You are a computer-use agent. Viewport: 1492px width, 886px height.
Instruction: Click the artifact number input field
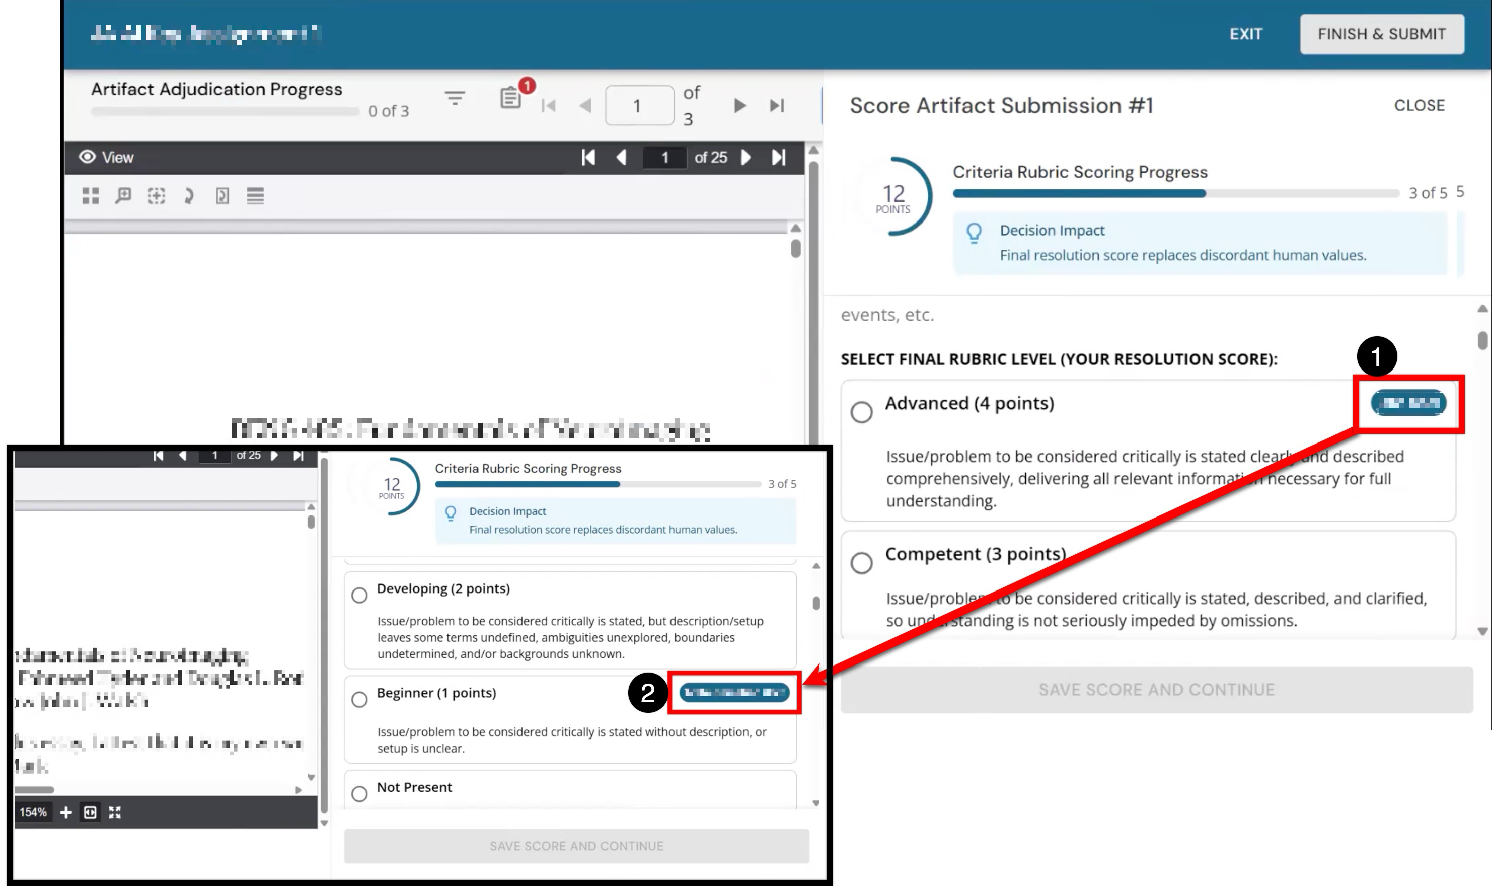639,106
